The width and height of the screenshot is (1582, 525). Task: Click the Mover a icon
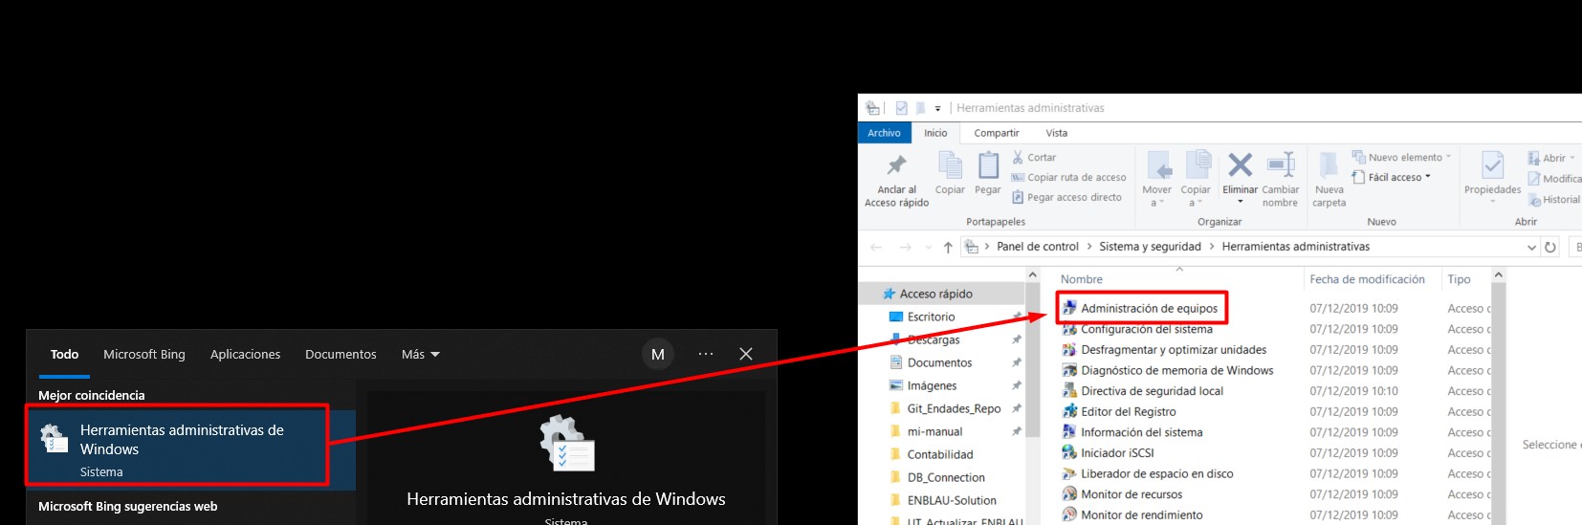(1159, 165)
